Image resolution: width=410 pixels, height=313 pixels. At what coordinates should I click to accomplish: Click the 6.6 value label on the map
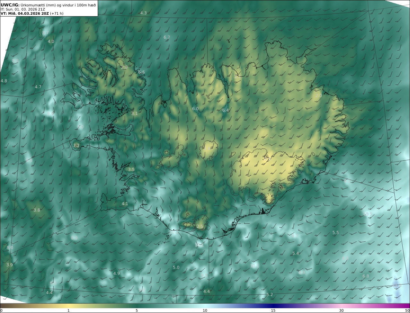click(x=142, y=72)
